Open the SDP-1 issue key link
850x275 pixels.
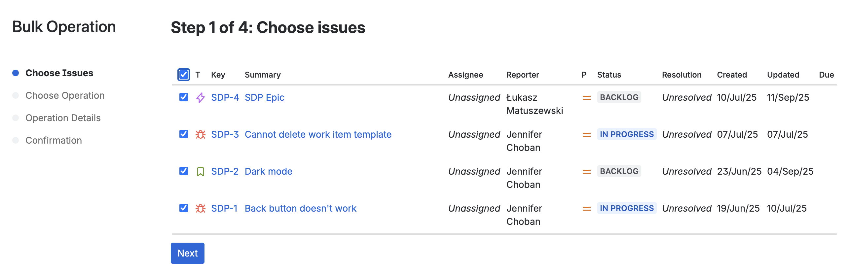224,208
